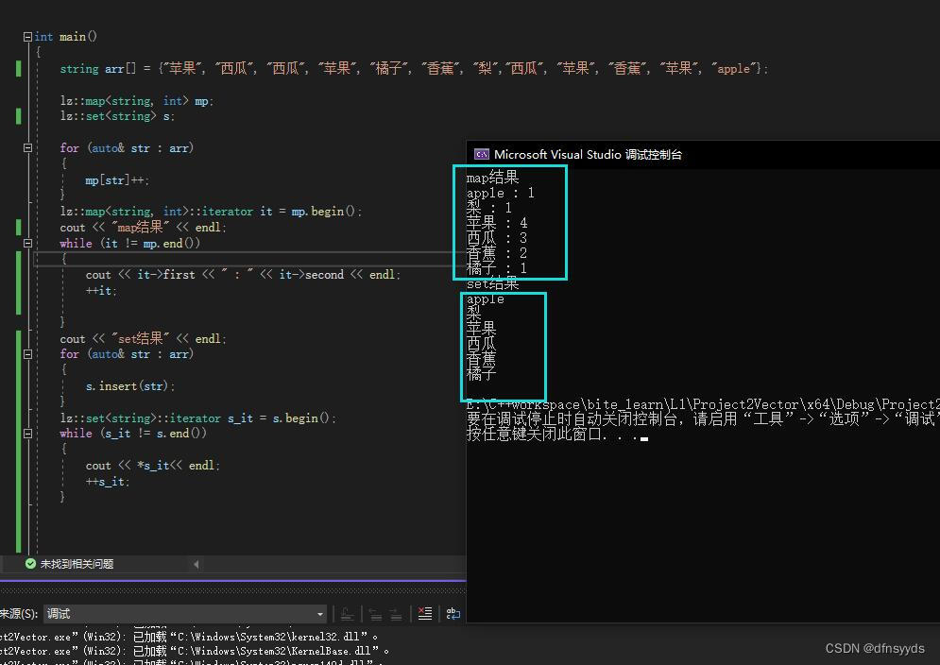Click the cout << "set结果" line
940x665 pixels.
[x=144, y=339]
